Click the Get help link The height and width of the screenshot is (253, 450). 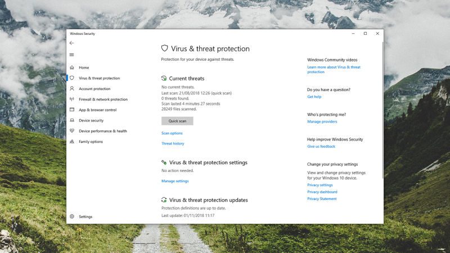point(314,97)
